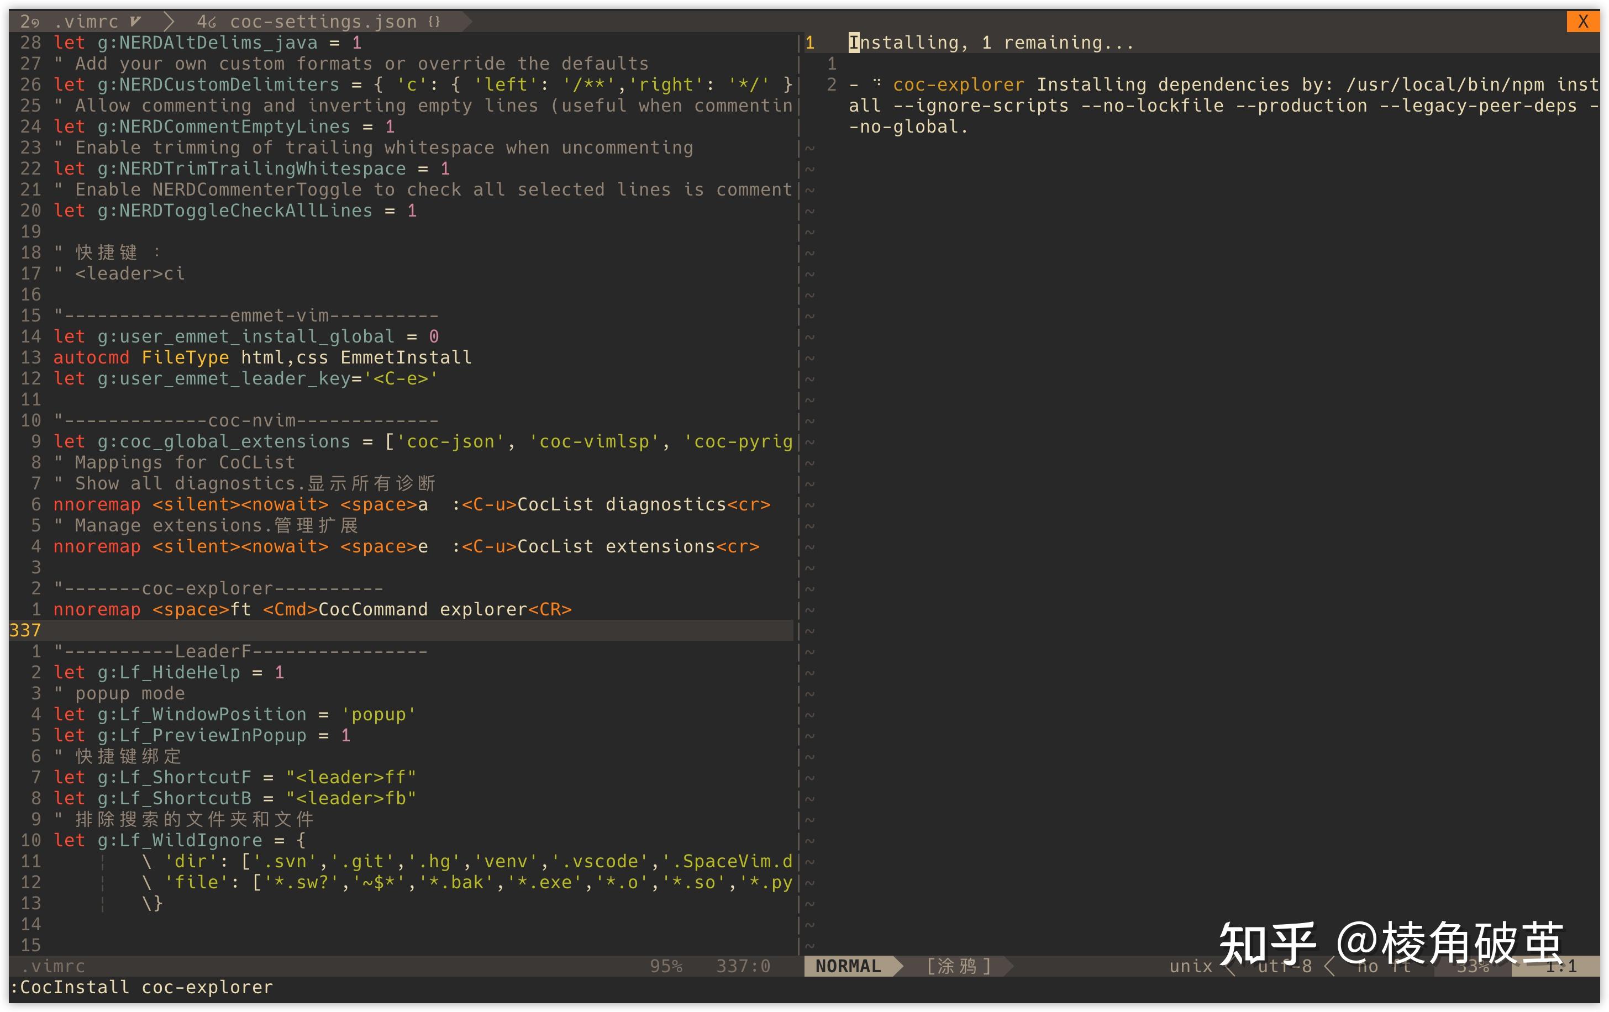Click the ':CocInstall coc-explorer' command line

[141, 987]
